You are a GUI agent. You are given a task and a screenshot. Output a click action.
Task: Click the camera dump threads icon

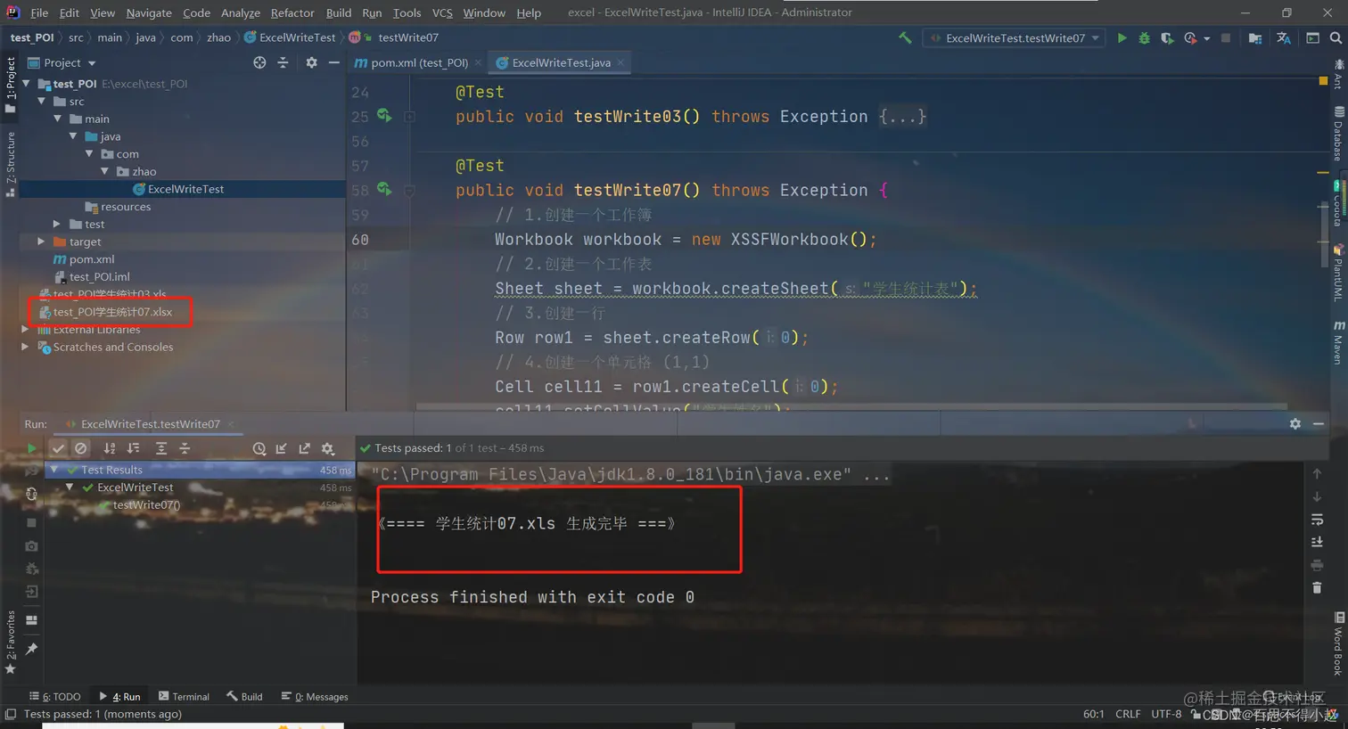pos(31,545)
